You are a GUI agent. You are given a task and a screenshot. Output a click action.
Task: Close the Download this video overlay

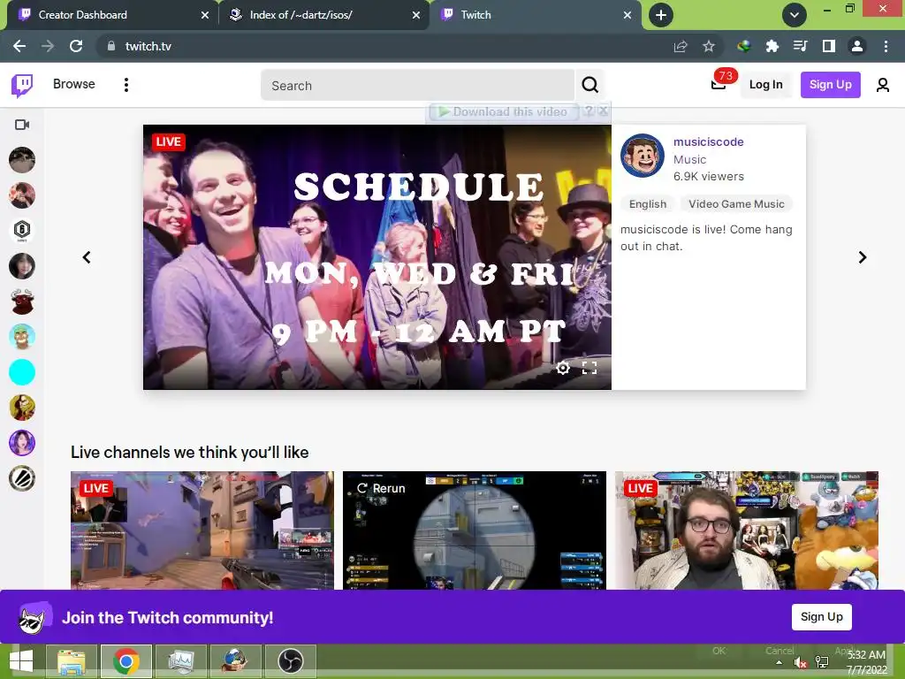603,111
